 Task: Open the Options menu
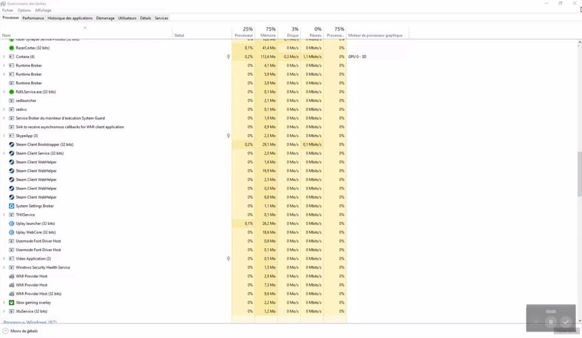click(24, 10)
